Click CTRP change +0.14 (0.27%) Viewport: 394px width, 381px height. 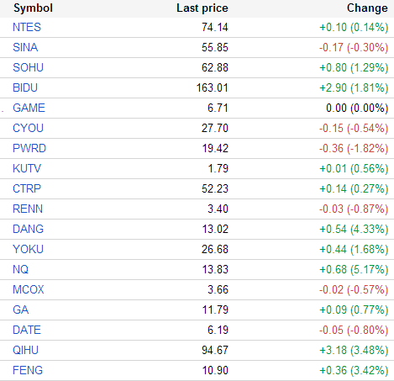(354, 188)
